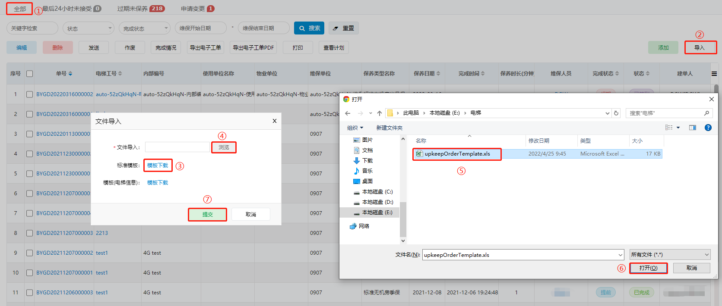Check the row 10 checkbox
The width and height of the screenshot is (722, 306).
tap(29, 273)
